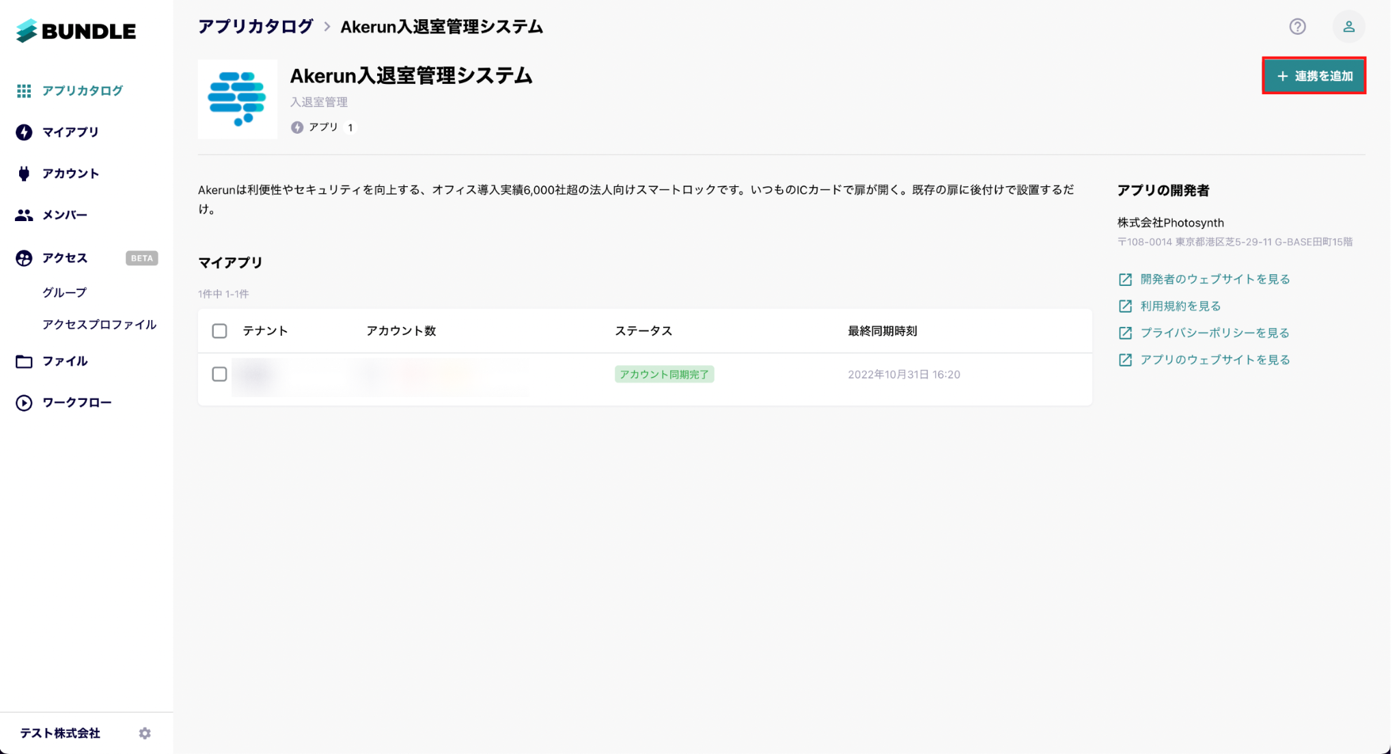Click the マイアプリ lightning icon
1399x754 pixels.
point(24,132)
